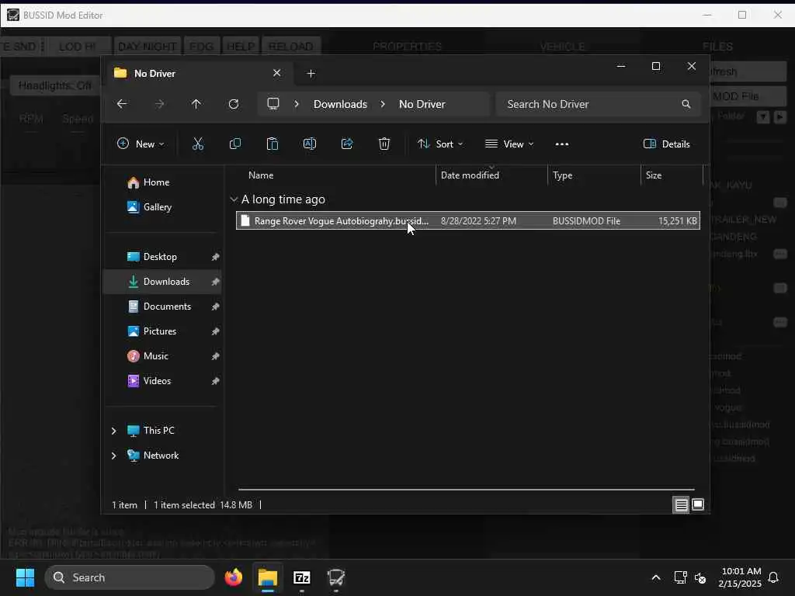Image resolution: width=795 pixels, height=596 pixels.
Task: Go to the Music folder
Action: click(155, 356)
